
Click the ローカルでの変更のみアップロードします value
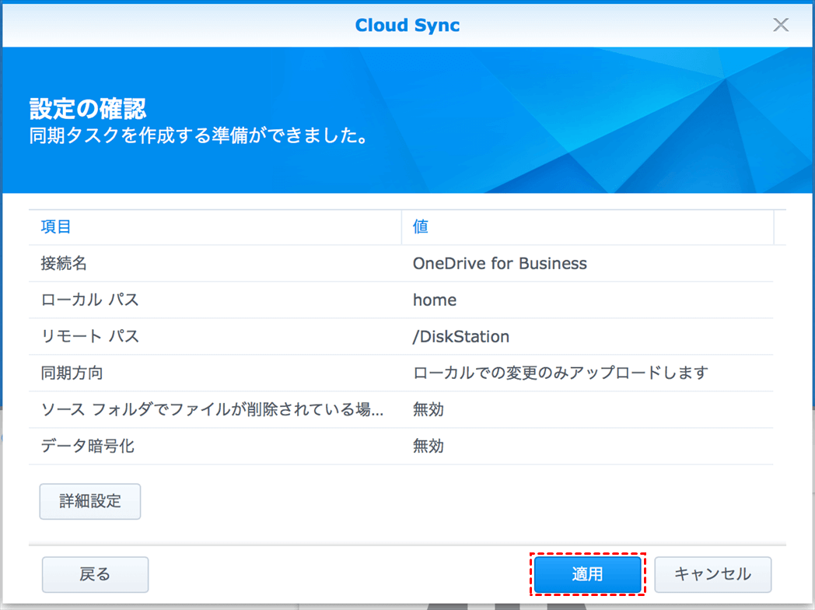coord(560,373)
